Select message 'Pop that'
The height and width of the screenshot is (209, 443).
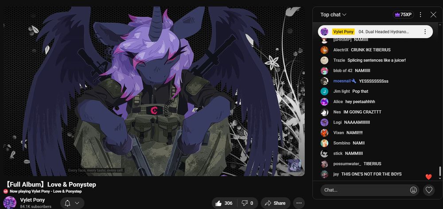tap(360, 91)
